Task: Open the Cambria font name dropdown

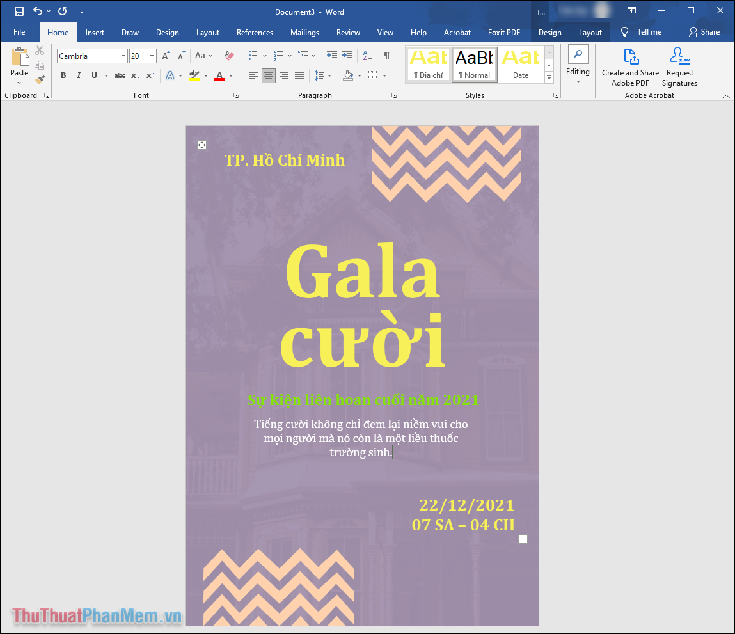Action: (123, 56)
